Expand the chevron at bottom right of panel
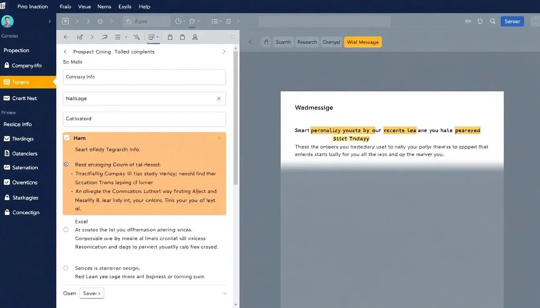This screenshot has width=540, height=308. click(x=225, y=294)
